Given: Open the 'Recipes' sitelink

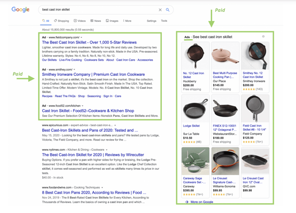Looking at the screenshot, I should 47,96.
